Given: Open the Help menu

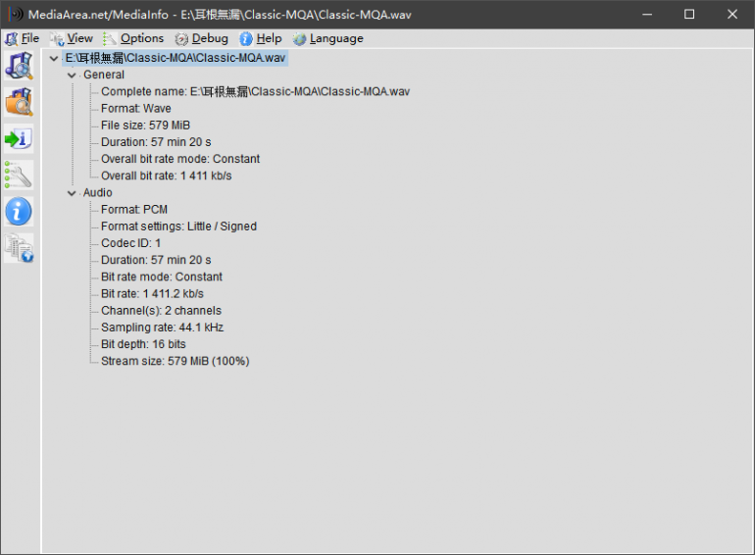Looking at the screenshot, I should pos(261,38).
